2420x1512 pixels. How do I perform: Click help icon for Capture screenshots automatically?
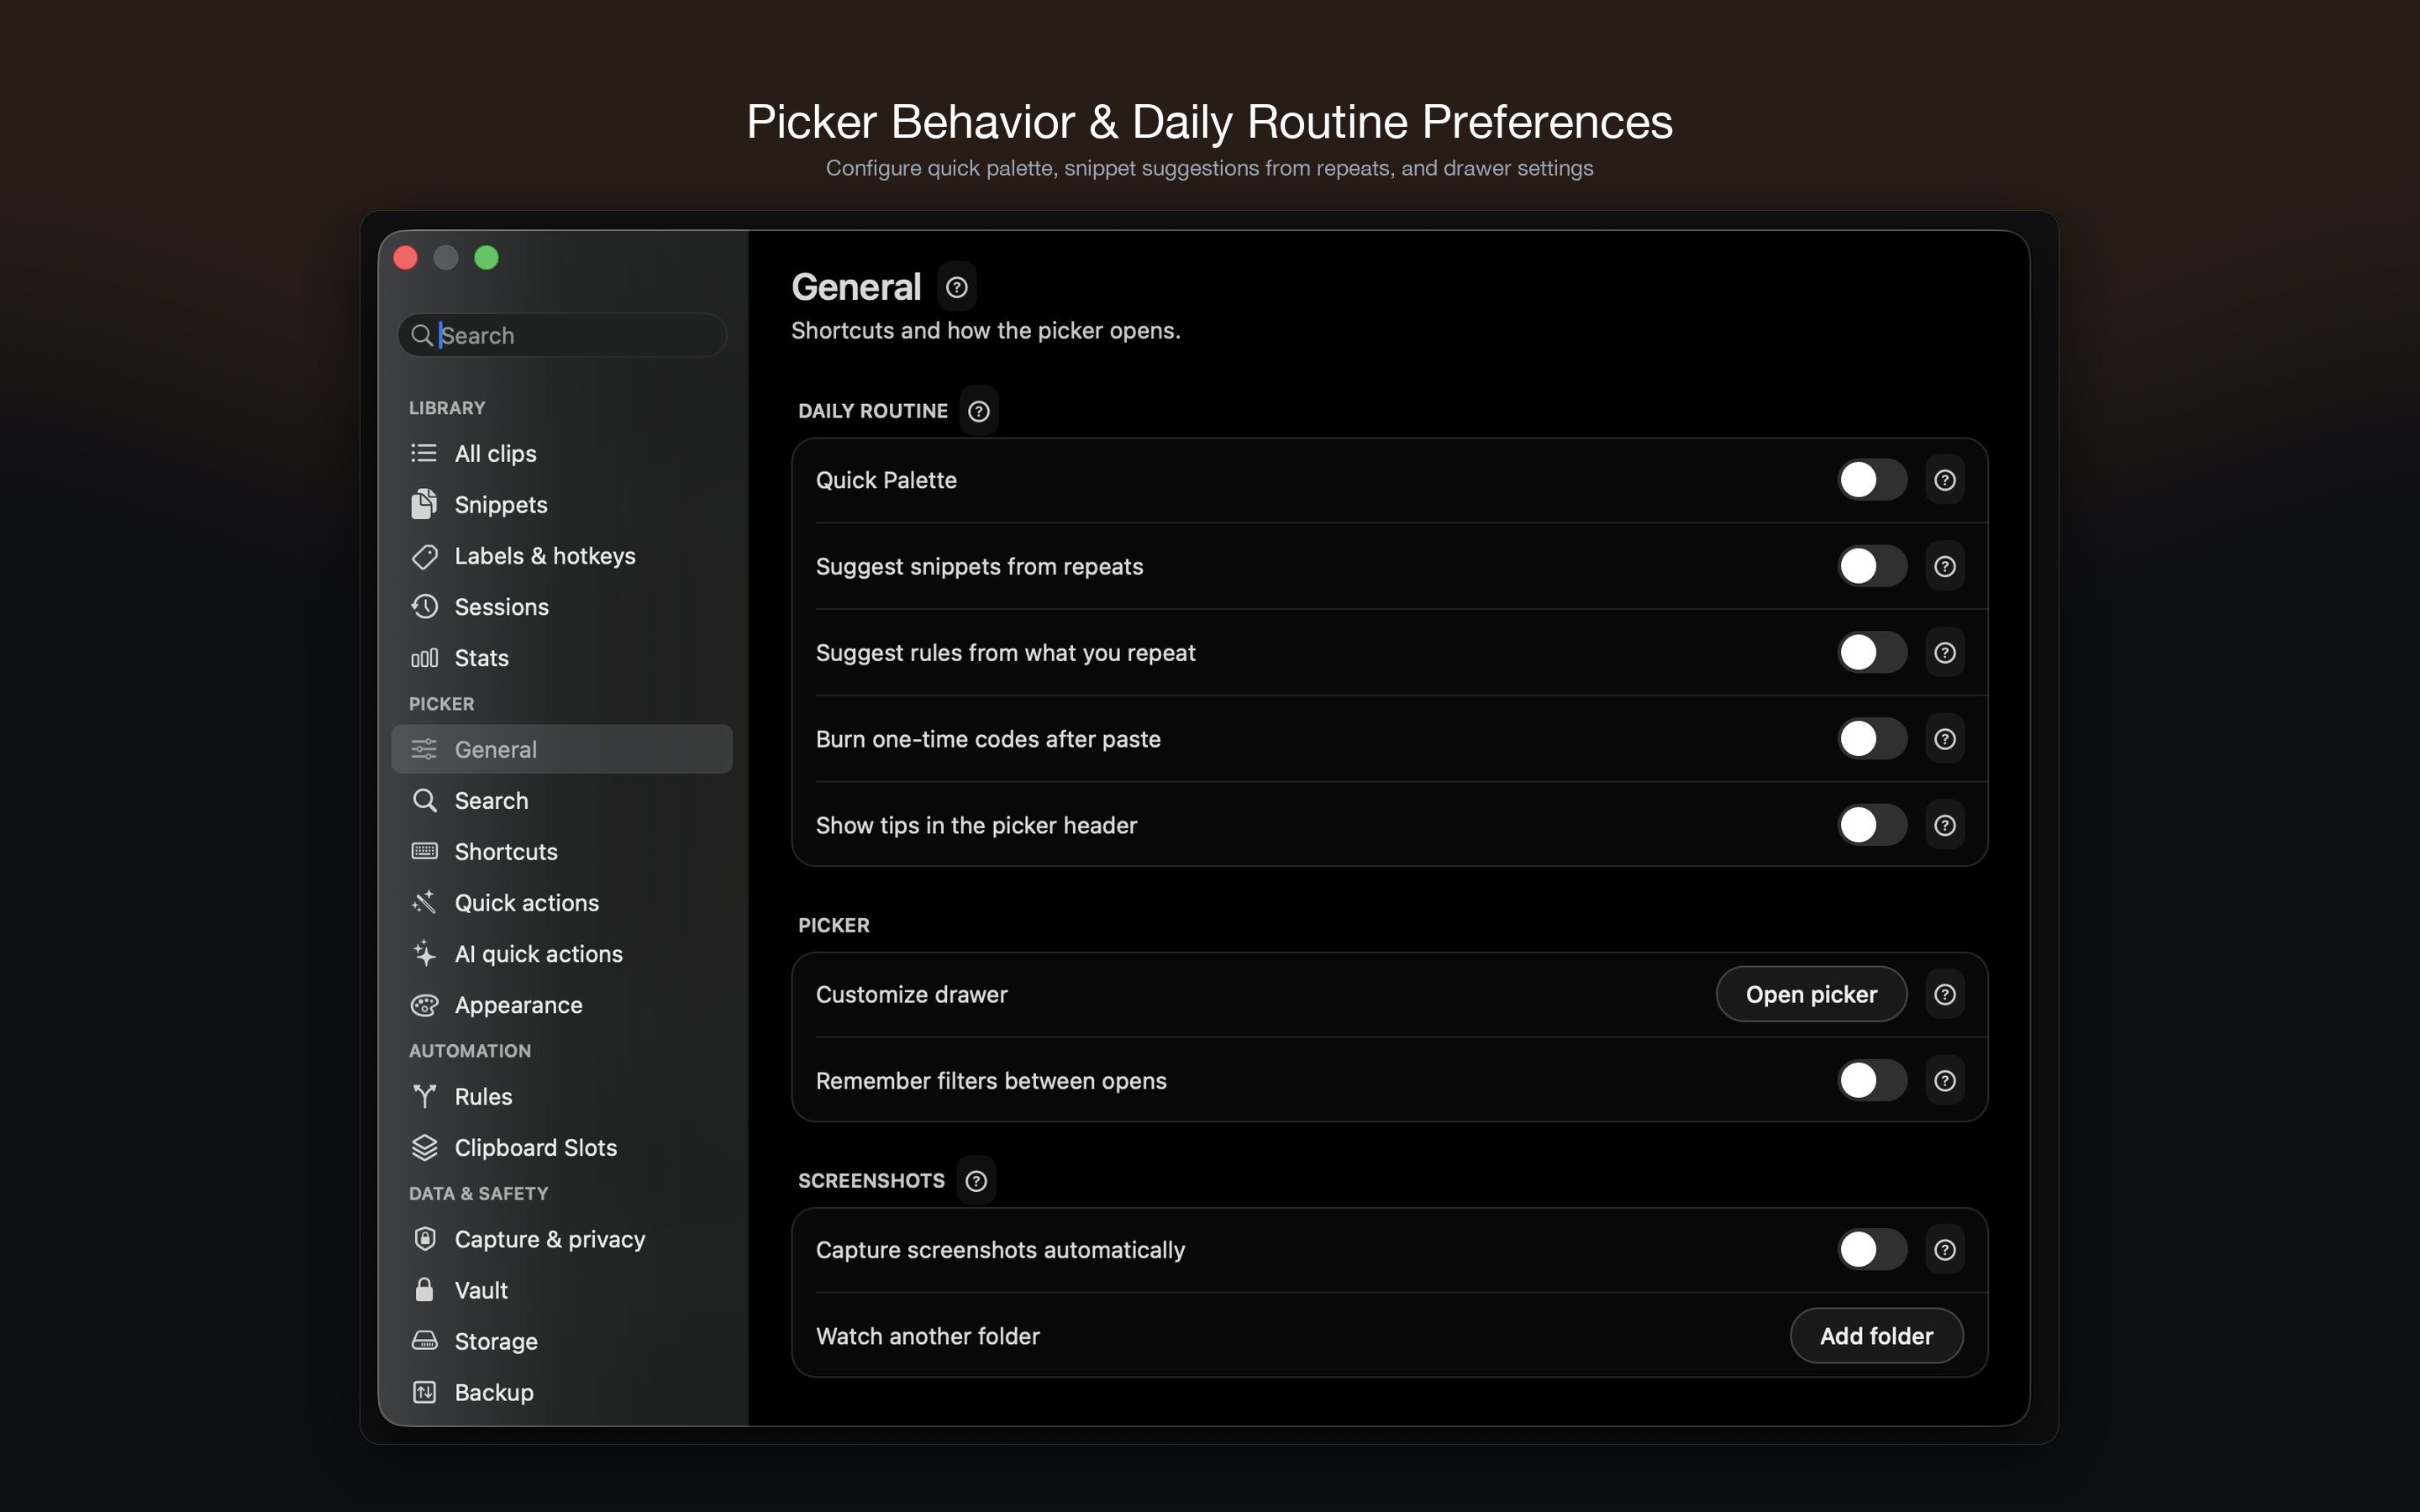(1944, 1250)
